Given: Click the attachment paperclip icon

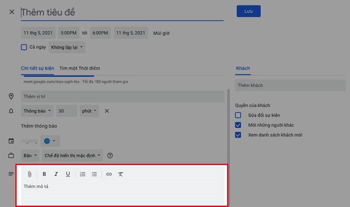Looking at the screenshot, I should coord(29,174).
